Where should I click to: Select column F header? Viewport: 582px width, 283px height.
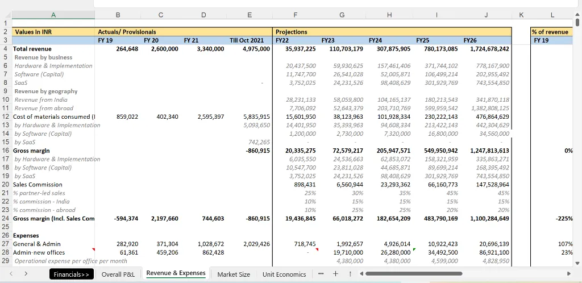295,14
